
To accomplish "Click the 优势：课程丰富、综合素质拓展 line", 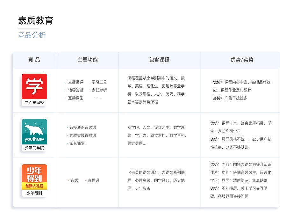I will (x=241, y=123).
